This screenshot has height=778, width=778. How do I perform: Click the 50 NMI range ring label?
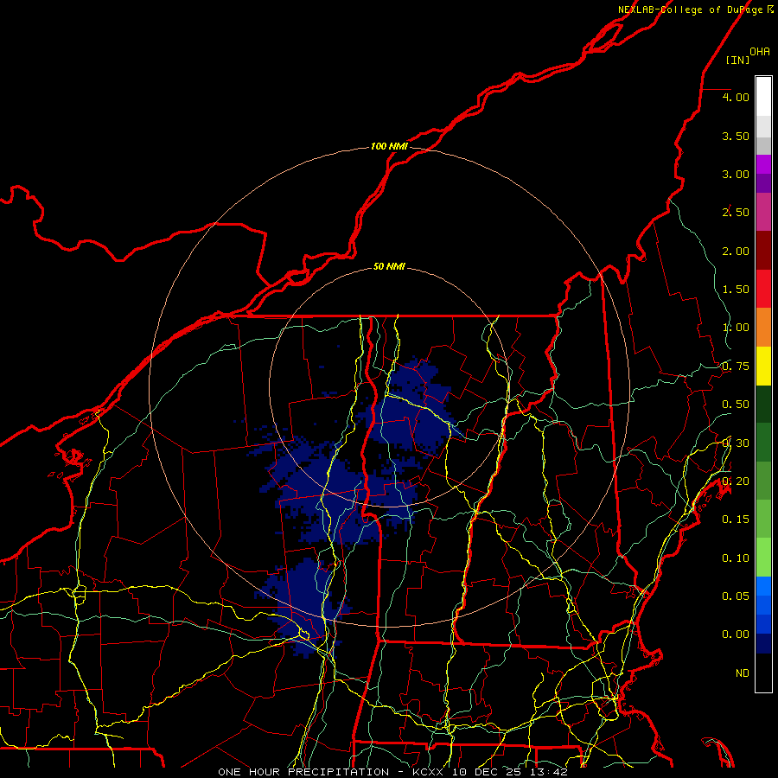point(389,266)
